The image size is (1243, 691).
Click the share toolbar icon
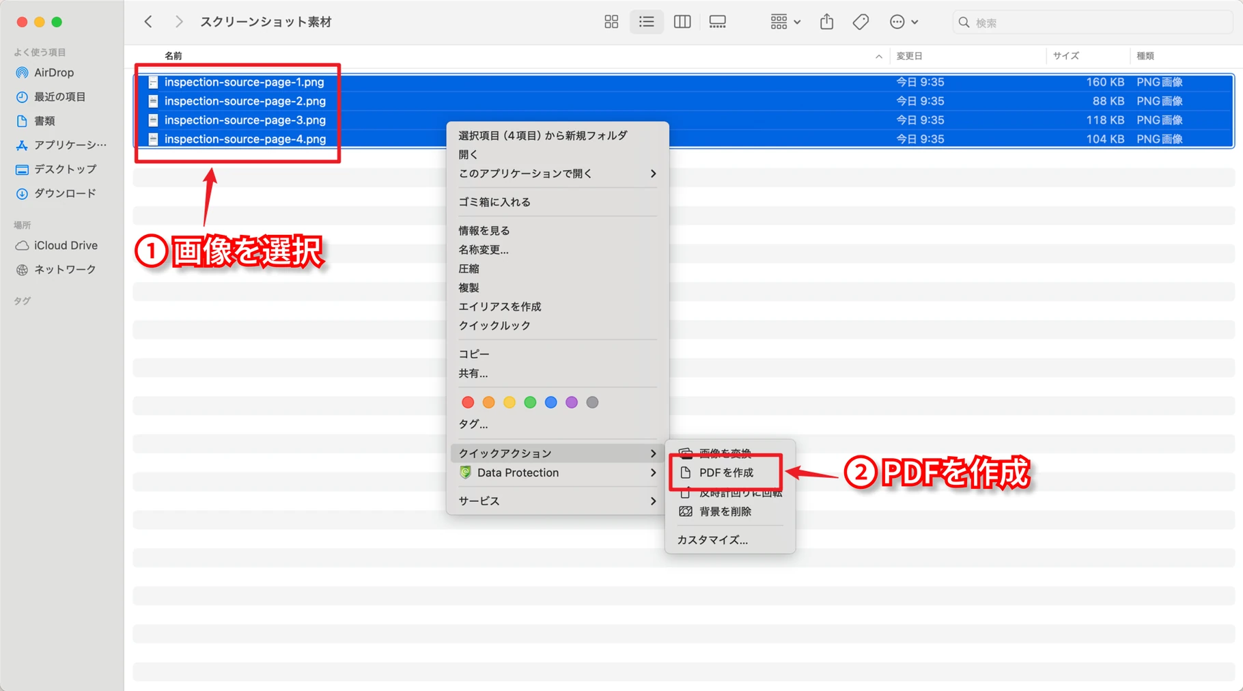826,22
